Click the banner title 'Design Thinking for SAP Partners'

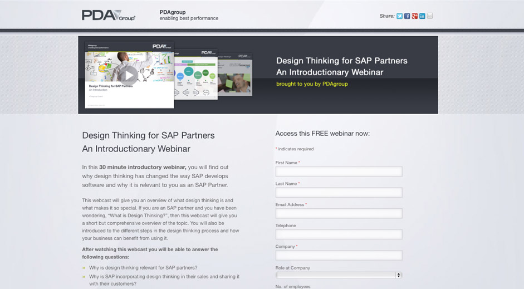(341, 61)
